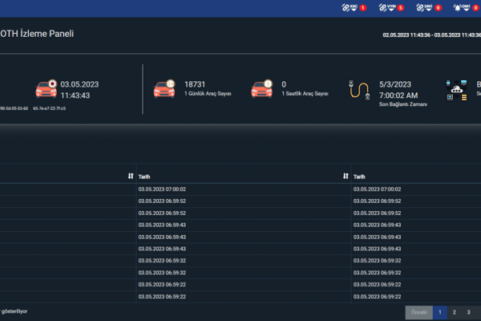Click the second table's Tarih column header
Screen dimensions: 481x321
(x=359, y=177)
